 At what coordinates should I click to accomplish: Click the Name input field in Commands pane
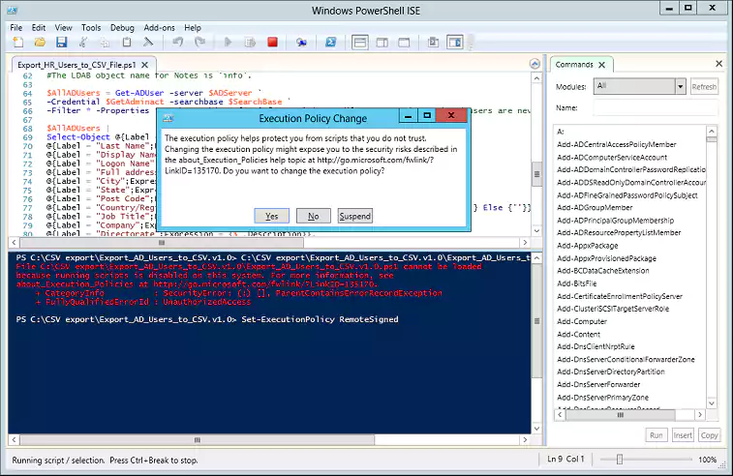(656, 108)
